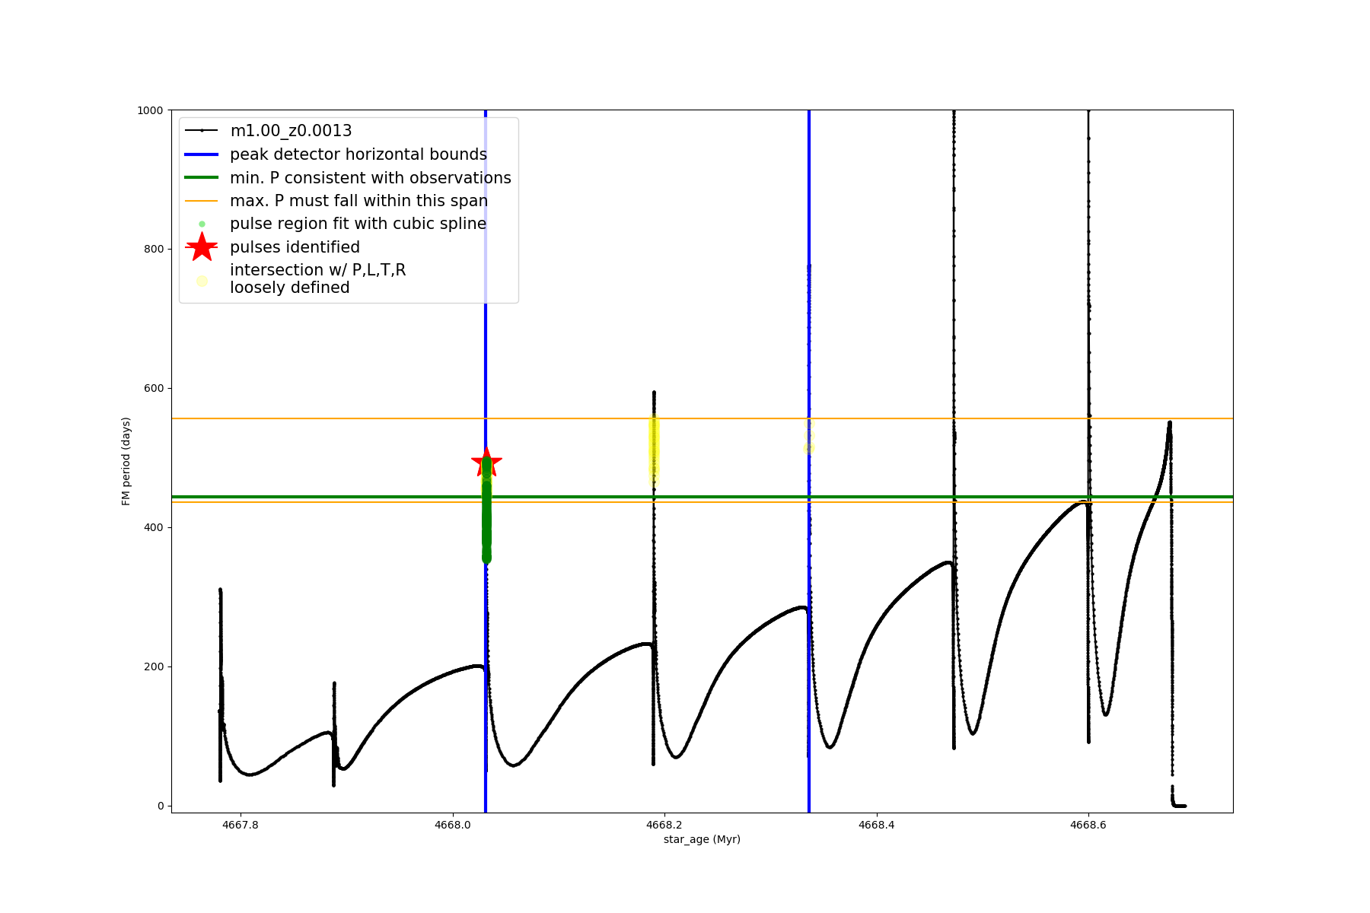Select 'min. P consistent with observations' legend text

point(371,178)
